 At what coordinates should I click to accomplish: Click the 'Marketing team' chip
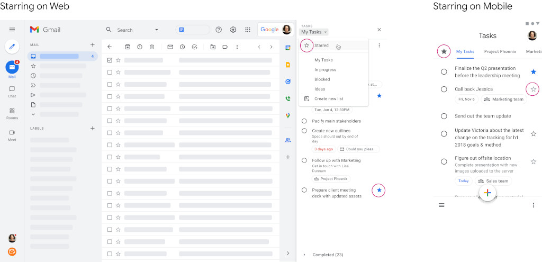tap(503, 100)
